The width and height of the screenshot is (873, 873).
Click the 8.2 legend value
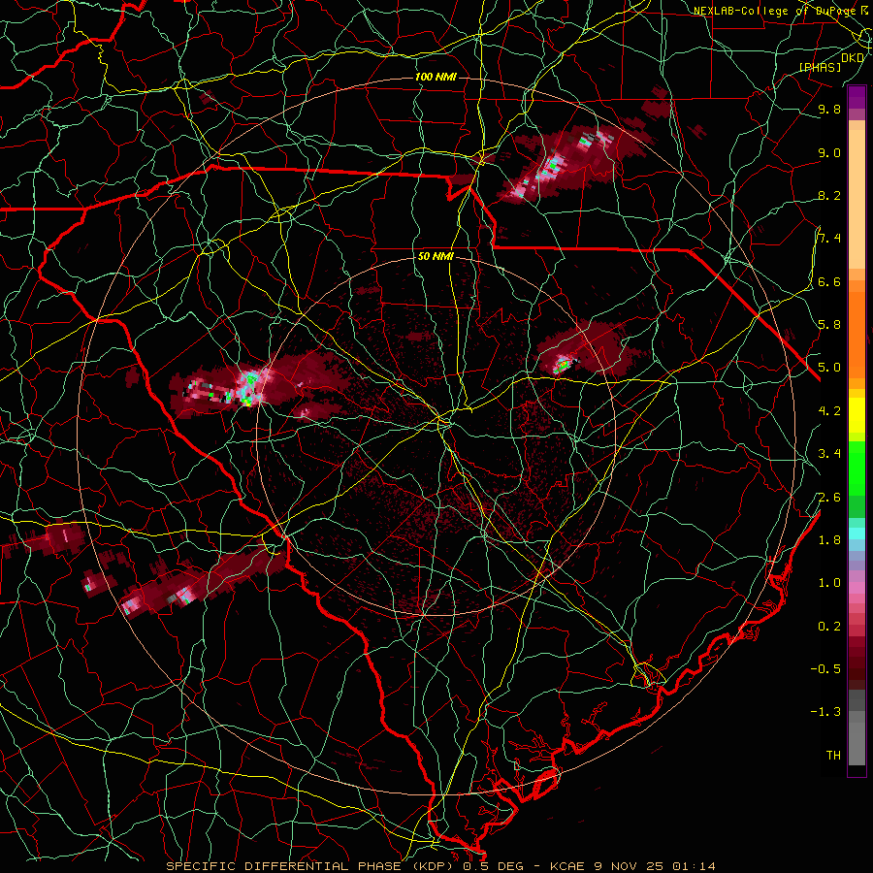829,195
